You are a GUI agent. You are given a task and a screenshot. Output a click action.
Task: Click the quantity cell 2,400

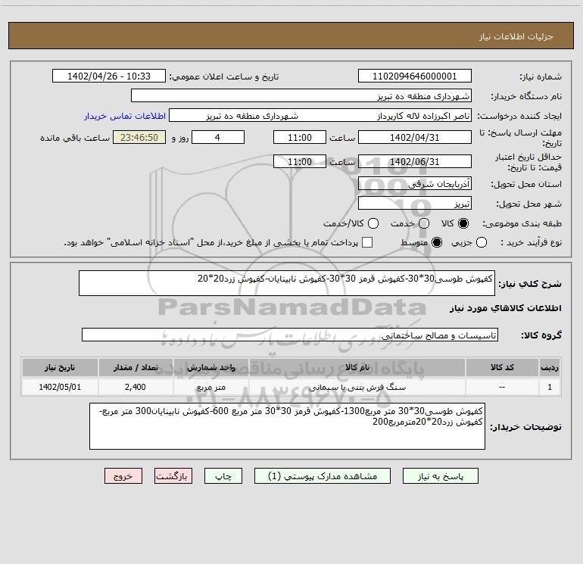pos(136,387)
